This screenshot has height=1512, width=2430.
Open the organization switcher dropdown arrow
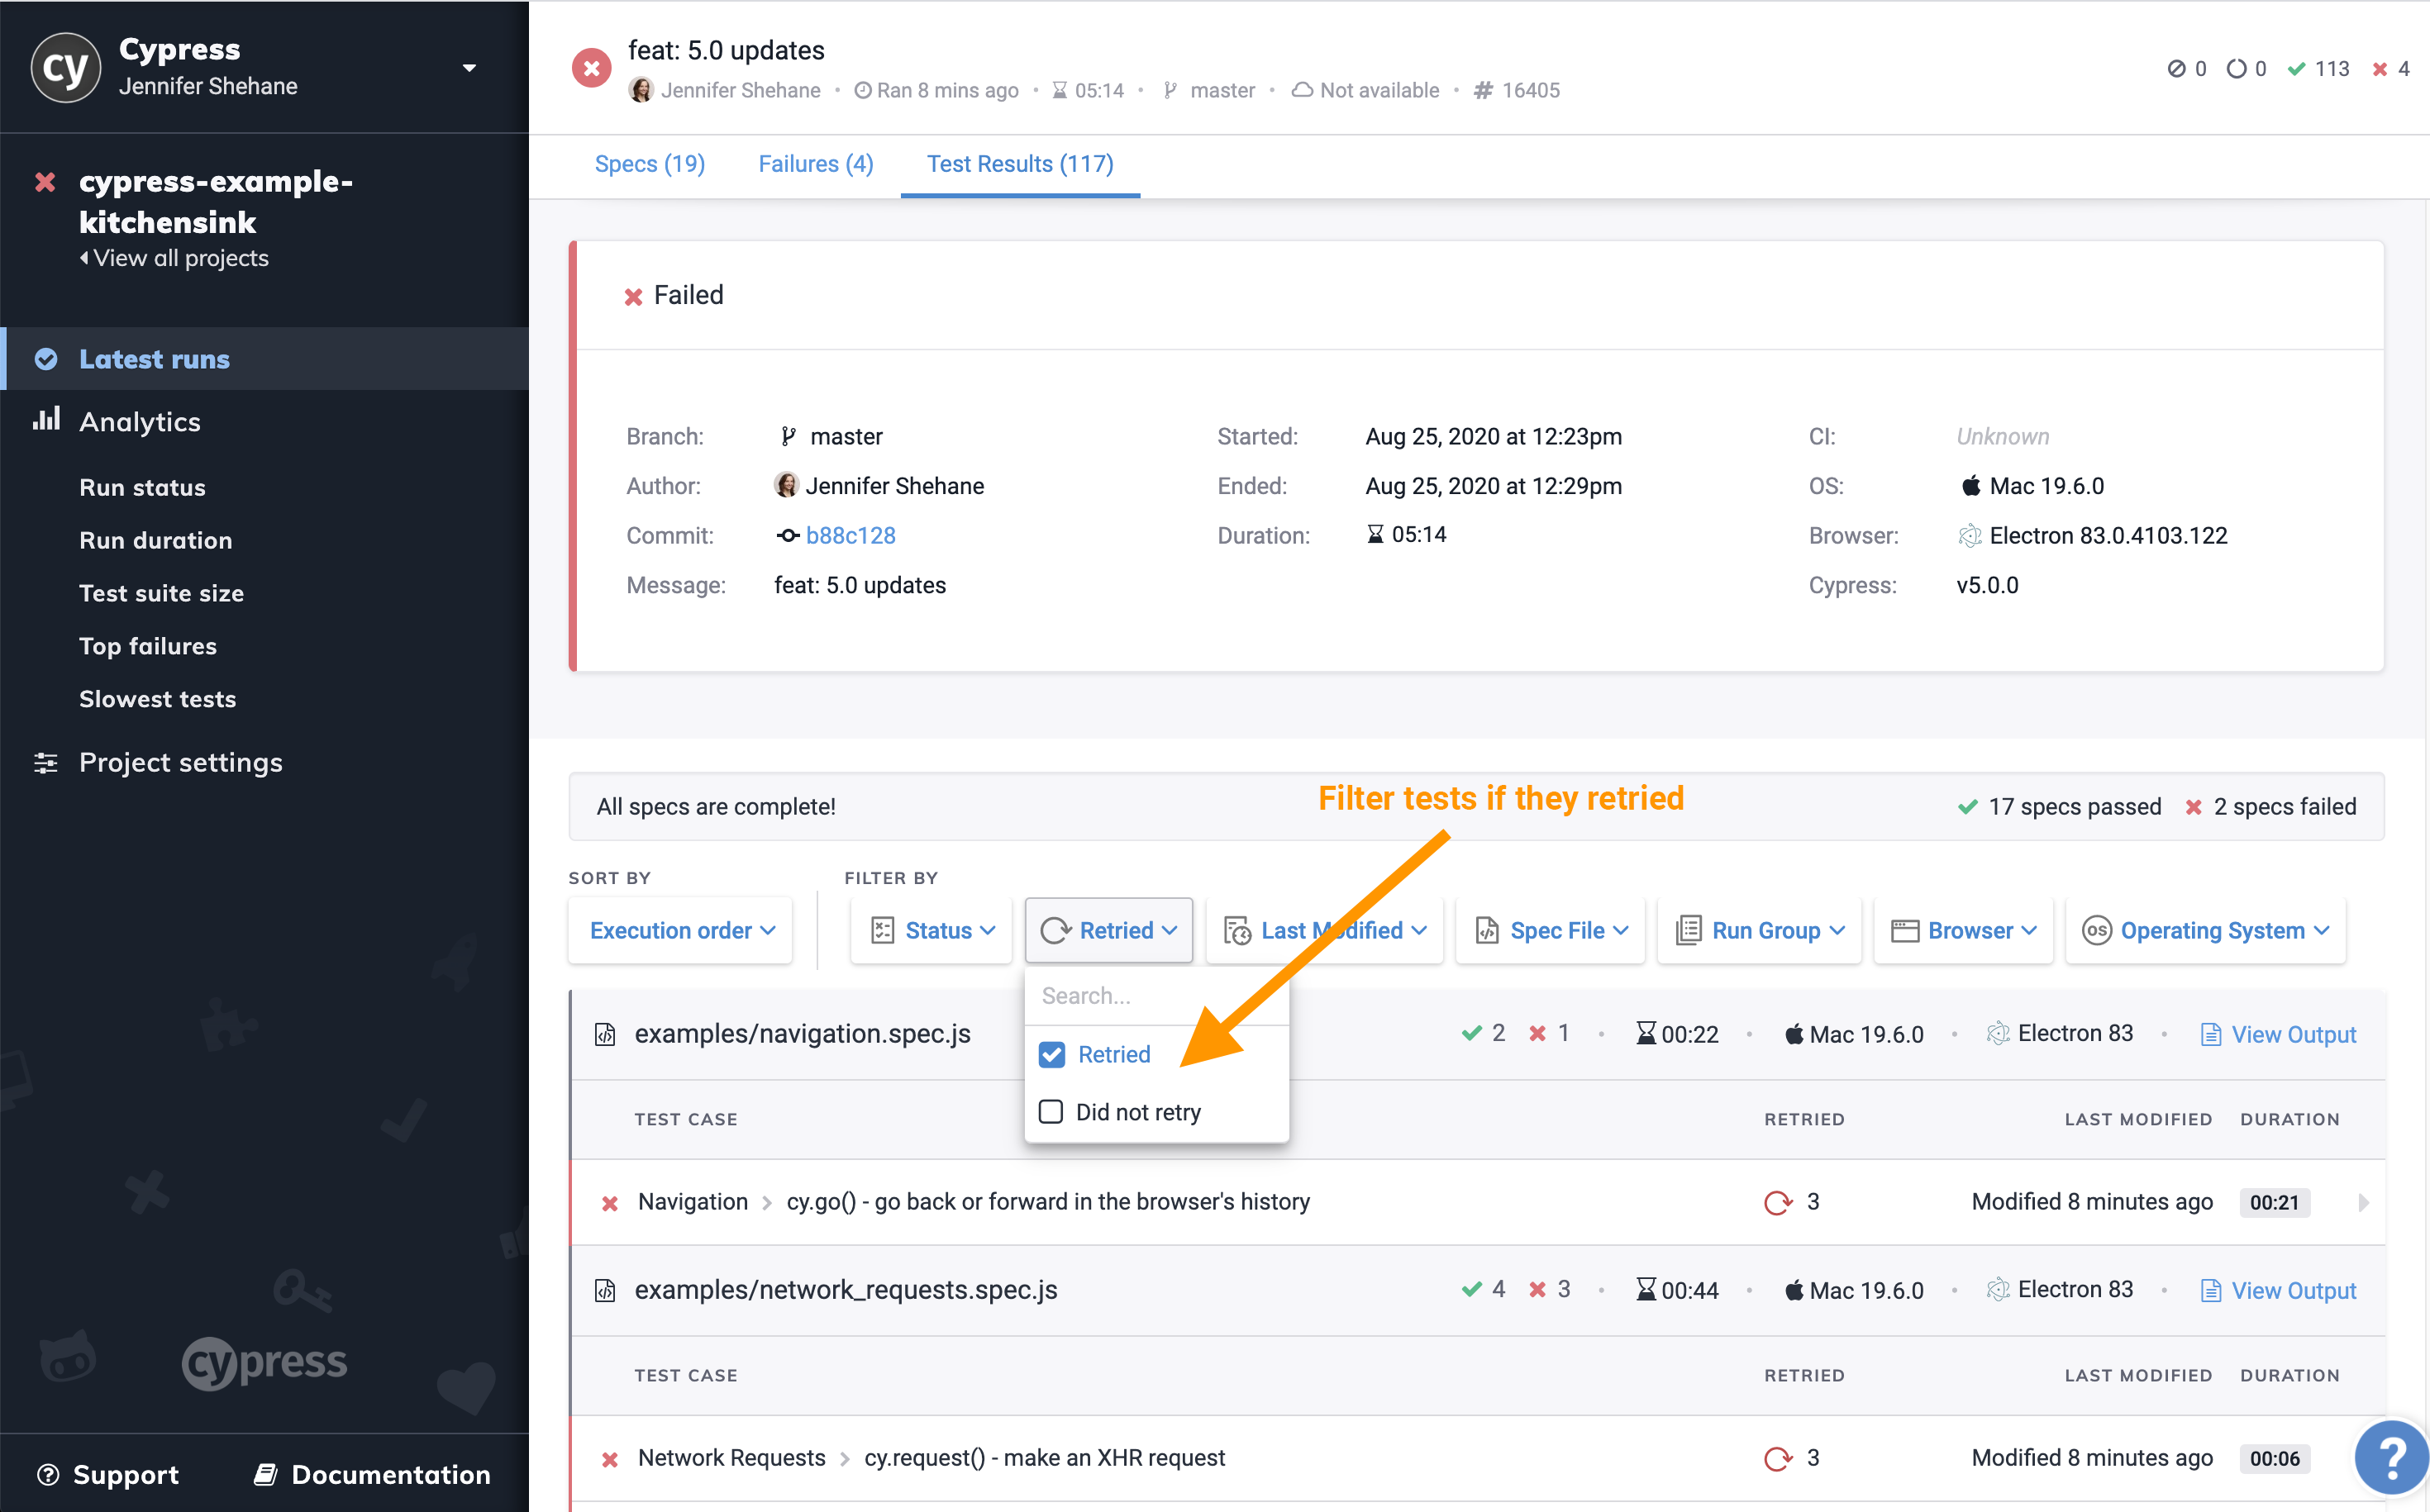[469, 68]
